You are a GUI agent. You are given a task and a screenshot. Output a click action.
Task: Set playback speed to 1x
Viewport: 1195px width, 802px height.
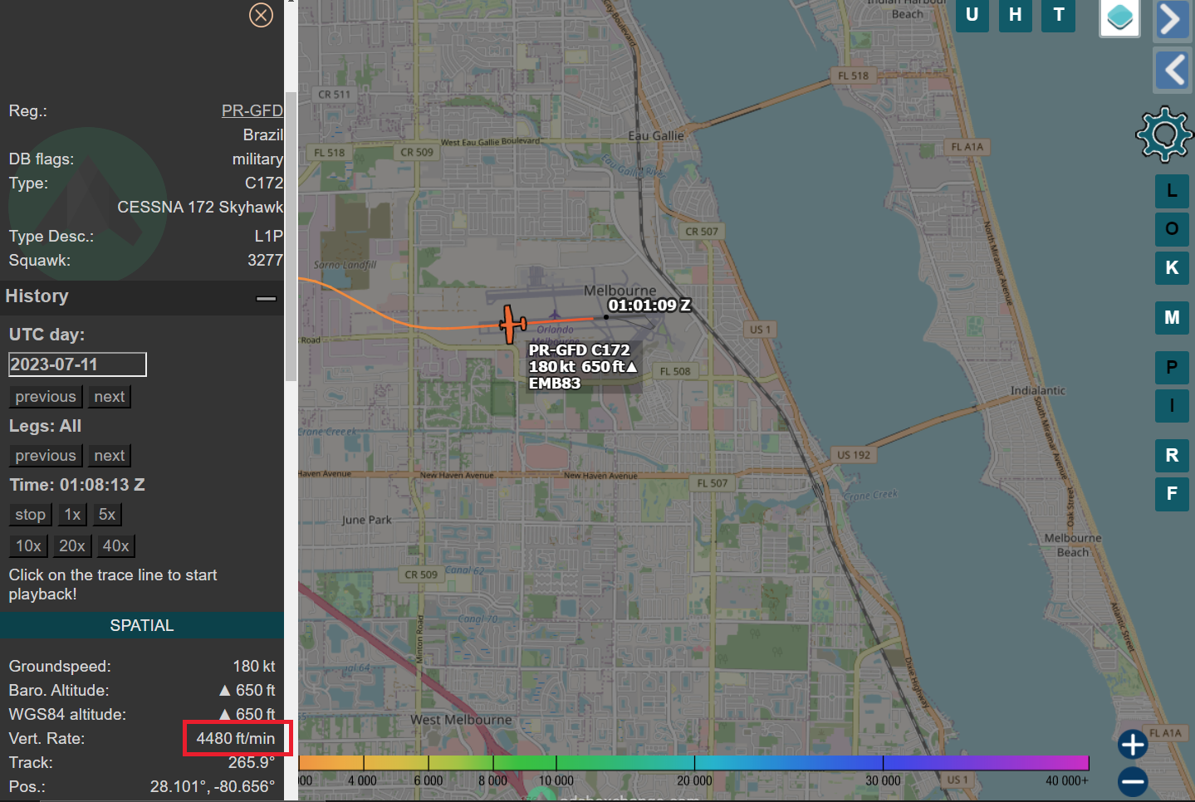(73, 515)
